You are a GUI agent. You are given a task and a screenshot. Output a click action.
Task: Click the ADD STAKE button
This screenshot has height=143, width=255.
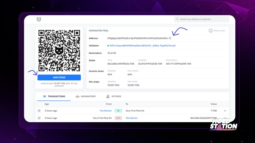(x=59, y=77)
